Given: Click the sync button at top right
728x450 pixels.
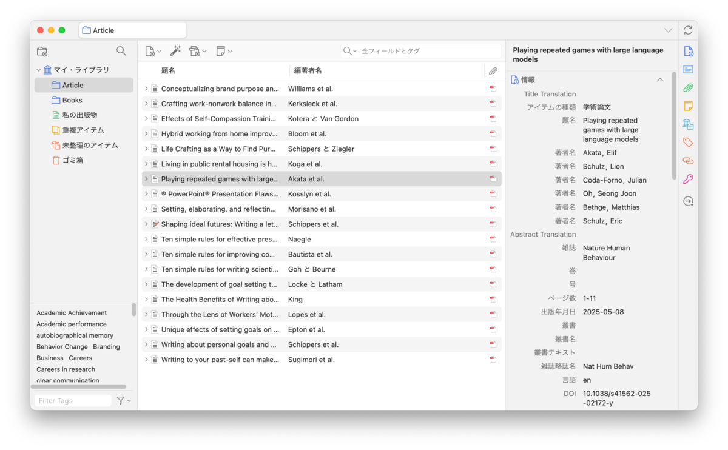Looking at the screenshot, I should pyautogui.click(x=688, y=30).
